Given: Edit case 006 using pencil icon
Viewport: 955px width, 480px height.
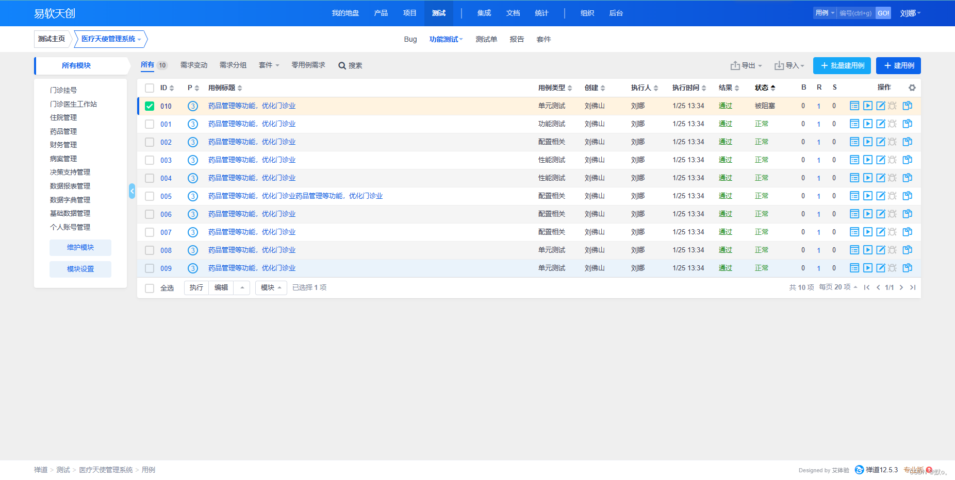Looking at the screenshot, I should (881, 214).
